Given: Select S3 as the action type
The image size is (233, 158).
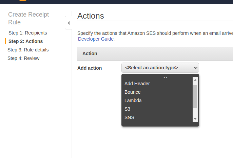Looking at the screenshot, I should [x=128, y=109].
